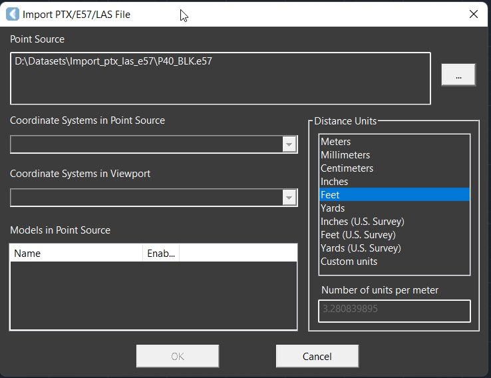Screen dimensions: 491x378
Task: Choose Custom units option
Action: click(x=349, y=262)
